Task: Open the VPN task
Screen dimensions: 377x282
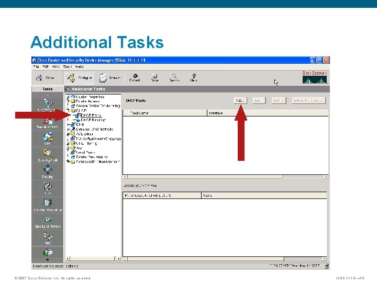Action: [x=48, y=138]
